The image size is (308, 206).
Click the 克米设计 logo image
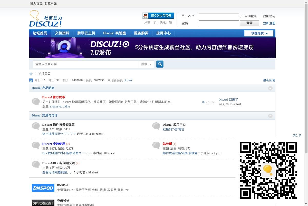[x=43, y=203]
